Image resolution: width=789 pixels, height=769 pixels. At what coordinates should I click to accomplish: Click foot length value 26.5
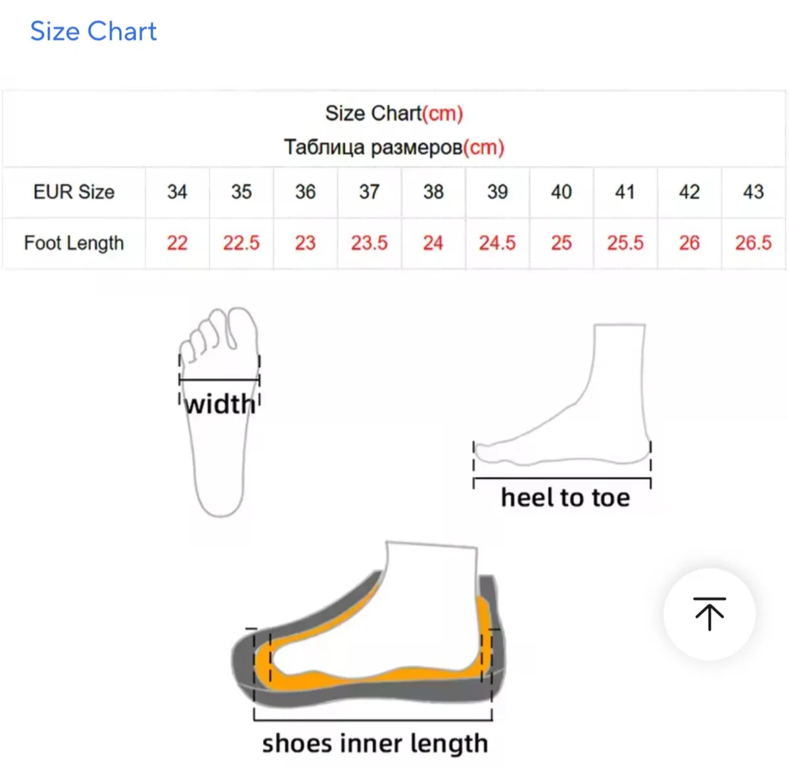753,243
